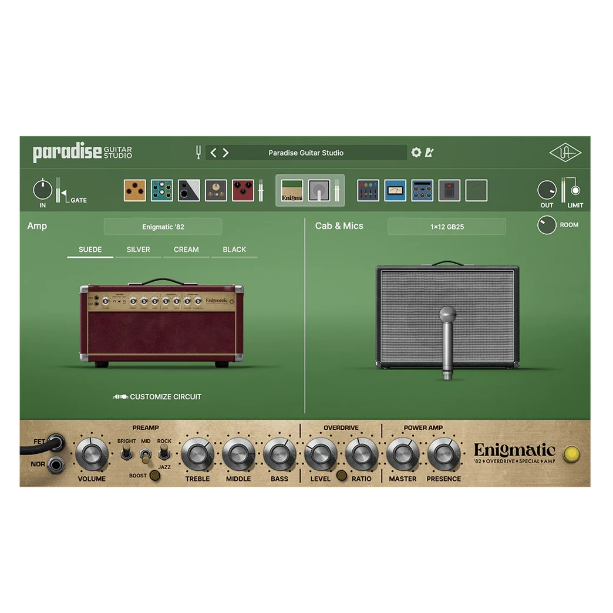The width and height of the screenshot is (613, 613).
Task: Click the overdrive LEVEL knob
Action: click(x=321, y=454)
